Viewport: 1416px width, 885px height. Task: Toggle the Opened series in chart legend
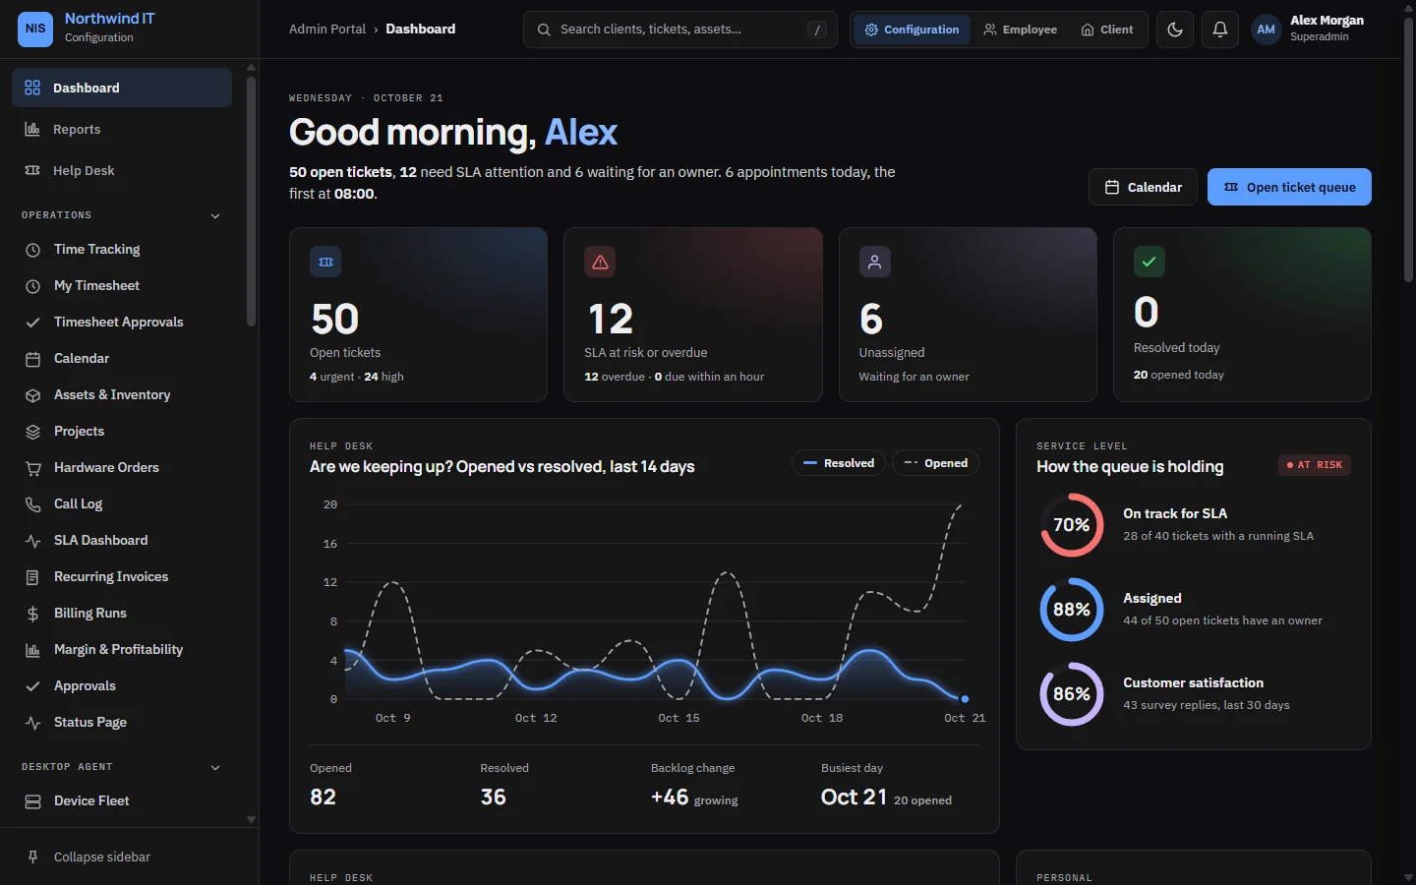click(935, 463)
